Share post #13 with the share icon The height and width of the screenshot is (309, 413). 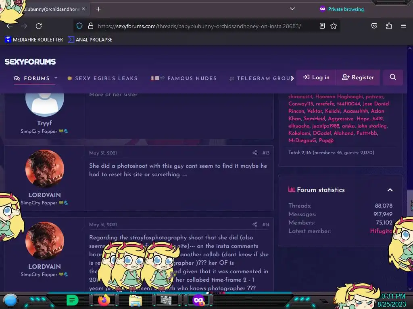click(255, 152)
